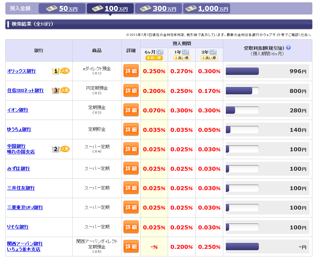The width and height of the screenshot is (313, 261).
Task: Click the 関西アーバンダイレクト定期預金 product cell
Action: point(97,246)
